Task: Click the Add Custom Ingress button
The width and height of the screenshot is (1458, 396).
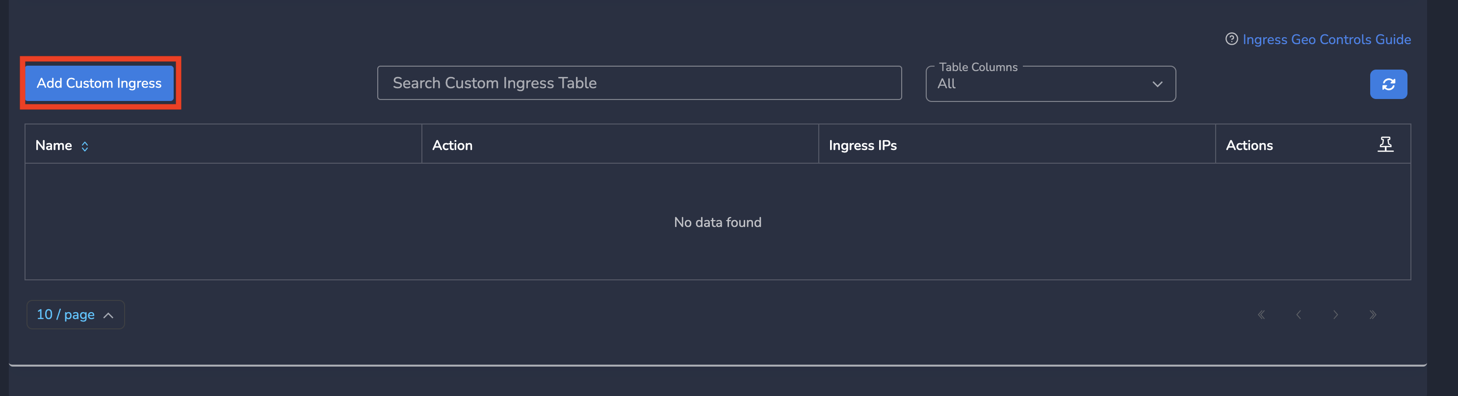Action: (99, 83)
